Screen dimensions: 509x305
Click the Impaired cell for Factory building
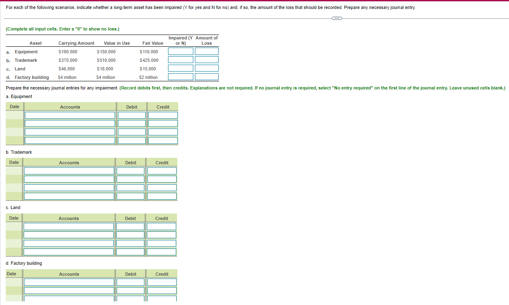(180, 76)
